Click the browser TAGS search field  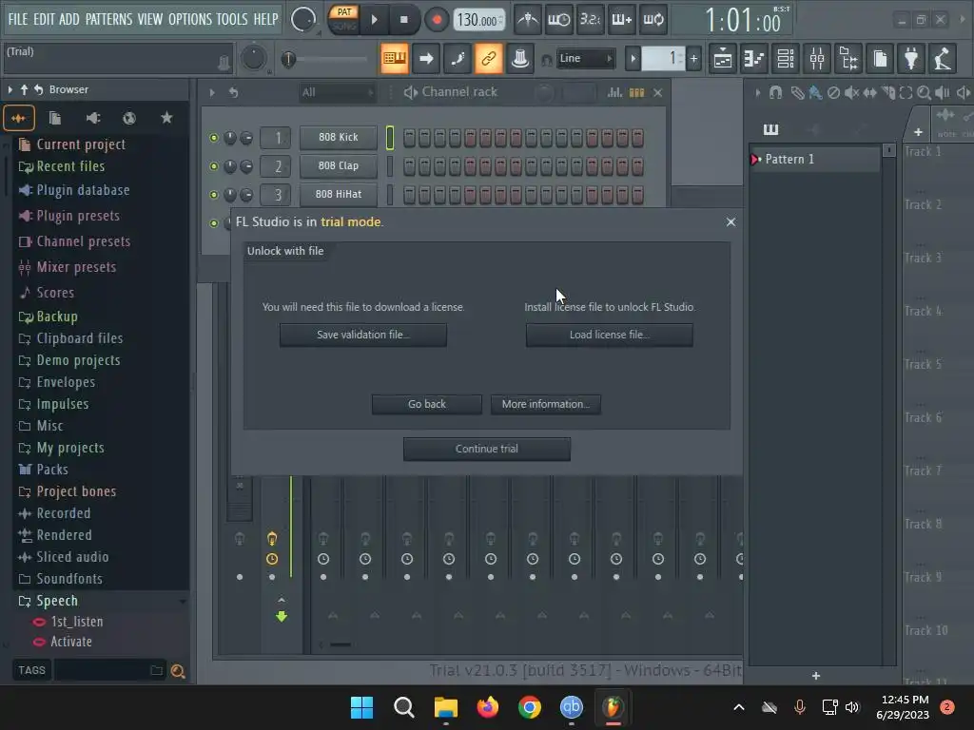109,670
